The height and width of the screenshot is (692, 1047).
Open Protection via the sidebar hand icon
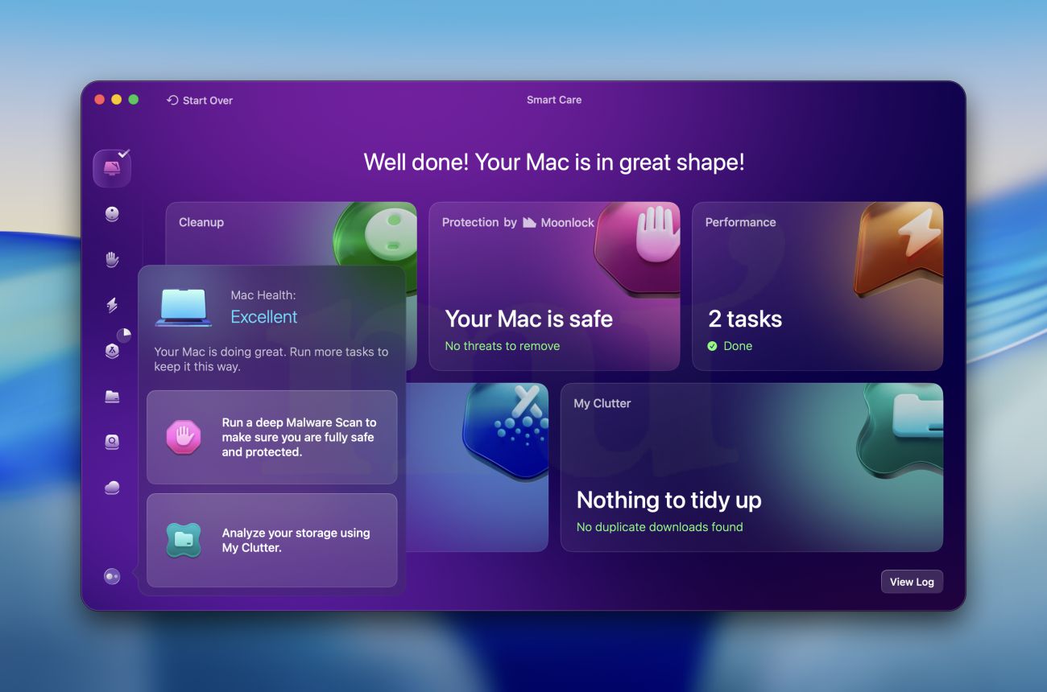pos(112,259)
